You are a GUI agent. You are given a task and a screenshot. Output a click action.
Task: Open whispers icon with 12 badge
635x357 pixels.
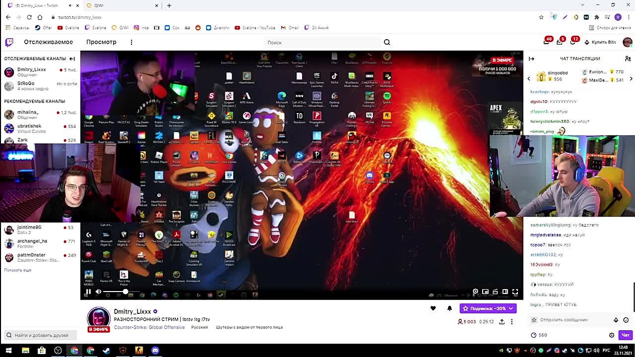point(572,42)
